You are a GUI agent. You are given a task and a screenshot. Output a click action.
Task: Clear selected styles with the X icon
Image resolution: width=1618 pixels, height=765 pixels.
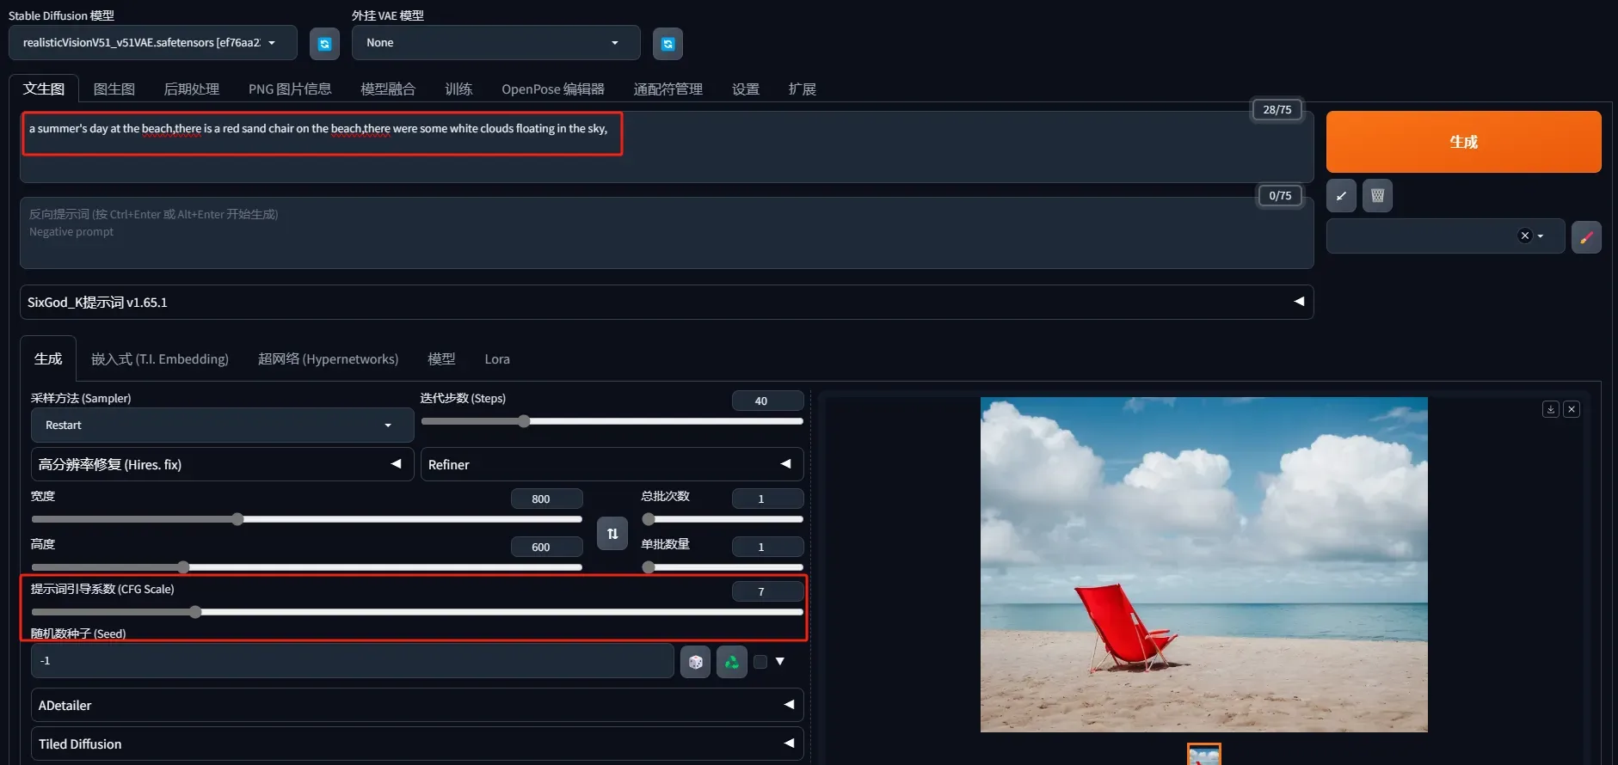click(1525, 236)
